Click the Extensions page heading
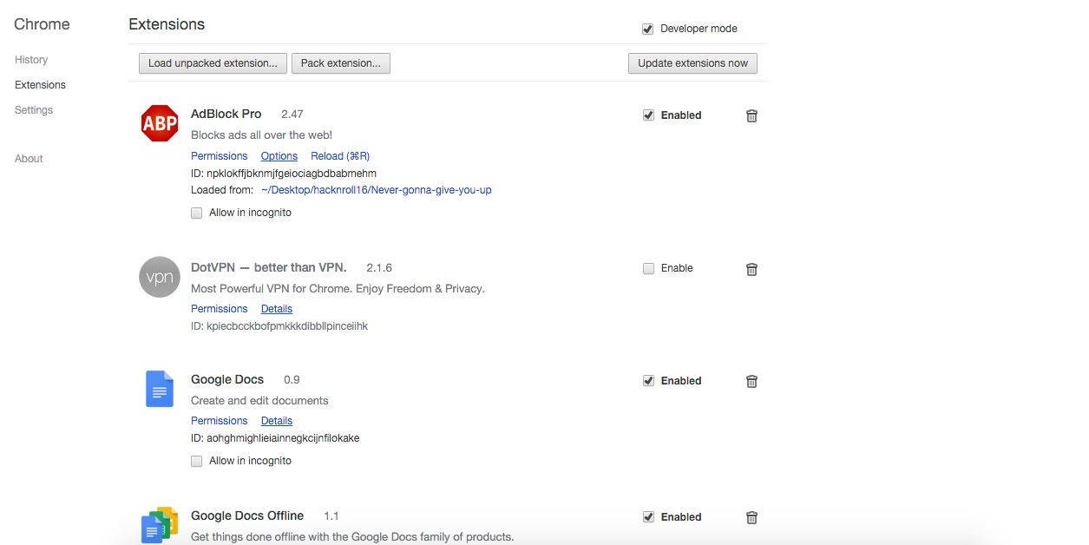1089x545 pixels. click(x=167, y=24)
